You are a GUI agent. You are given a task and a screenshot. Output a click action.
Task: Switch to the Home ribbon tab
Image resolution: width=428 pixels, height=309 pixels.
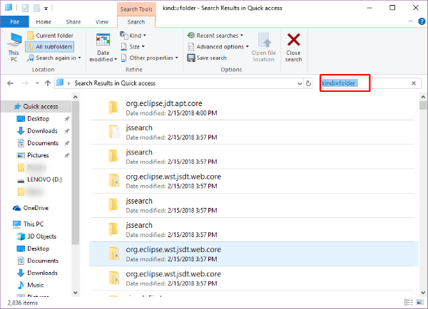44,22
